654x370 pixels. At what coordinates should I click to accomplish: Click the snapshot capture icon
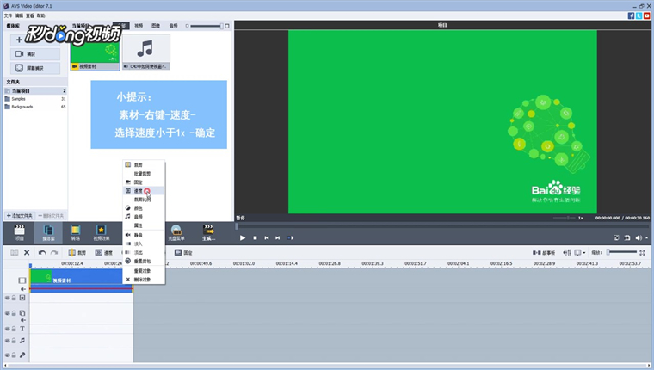pos(627,237)
